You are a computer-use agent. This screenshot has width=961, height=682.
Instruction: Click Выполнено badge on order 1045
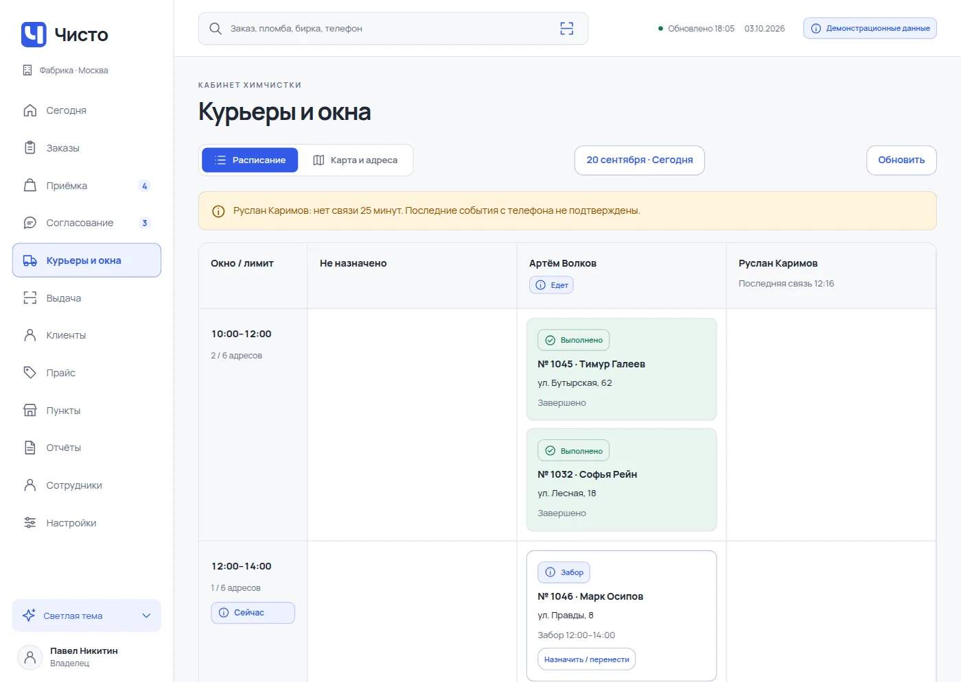573,340
